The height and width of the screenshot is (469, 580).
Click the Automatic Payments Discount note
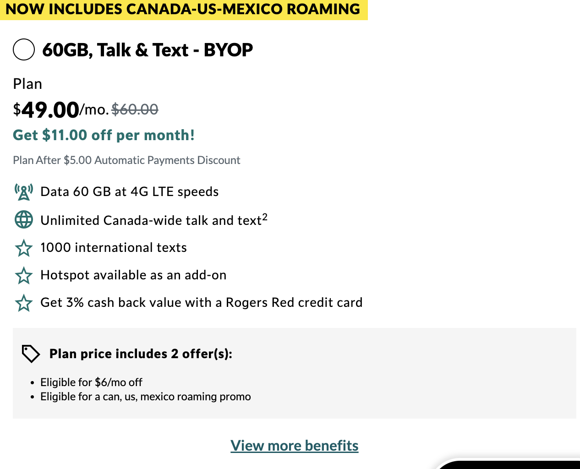point(126,160)
